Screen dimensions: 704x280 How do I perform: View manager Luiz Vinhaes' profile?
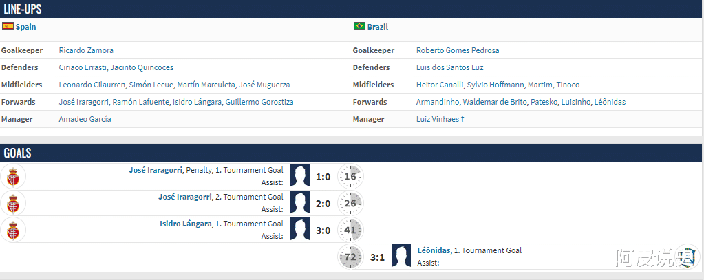pyautogui.click(x=438, y=119)
